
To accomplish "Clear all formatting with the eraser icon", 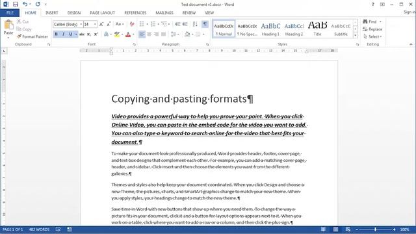I will tap(131, 24).
